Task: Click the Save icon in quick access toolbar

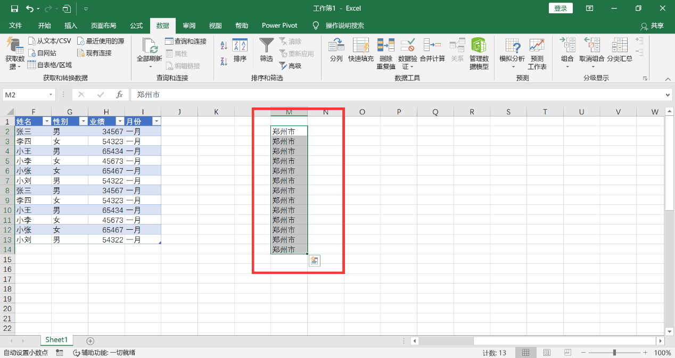Action: (x=14, y=9)
